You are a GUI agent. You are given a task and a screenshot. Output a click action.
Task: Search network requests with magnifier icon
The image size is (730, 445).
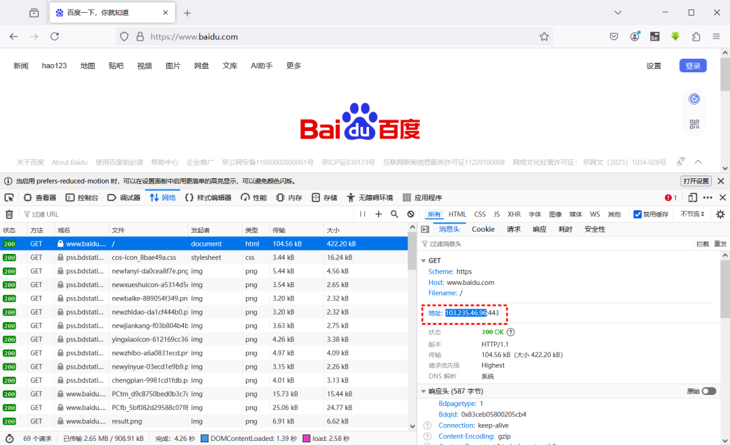click(x=394, y=214)
